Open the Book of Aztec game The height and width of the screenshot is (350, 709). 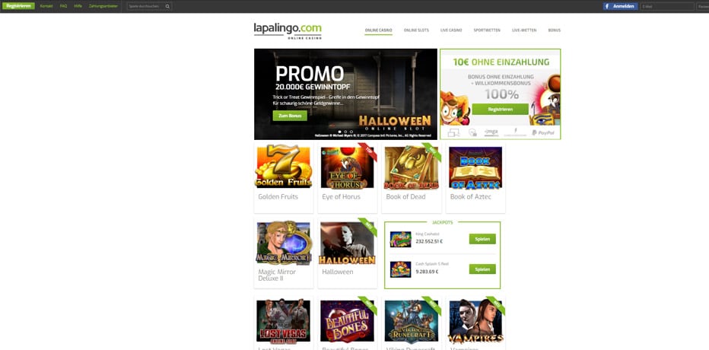pyautogui.click(x=475, y=167)
